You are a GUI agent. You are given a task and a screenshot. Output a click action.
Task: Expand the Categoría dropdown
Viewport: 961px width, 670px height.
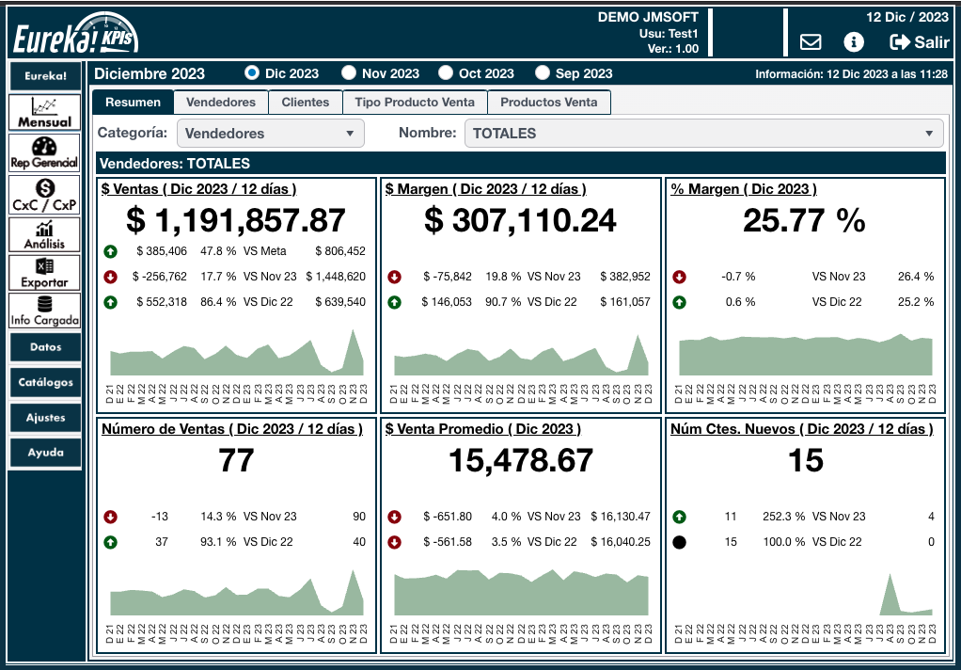270,134
